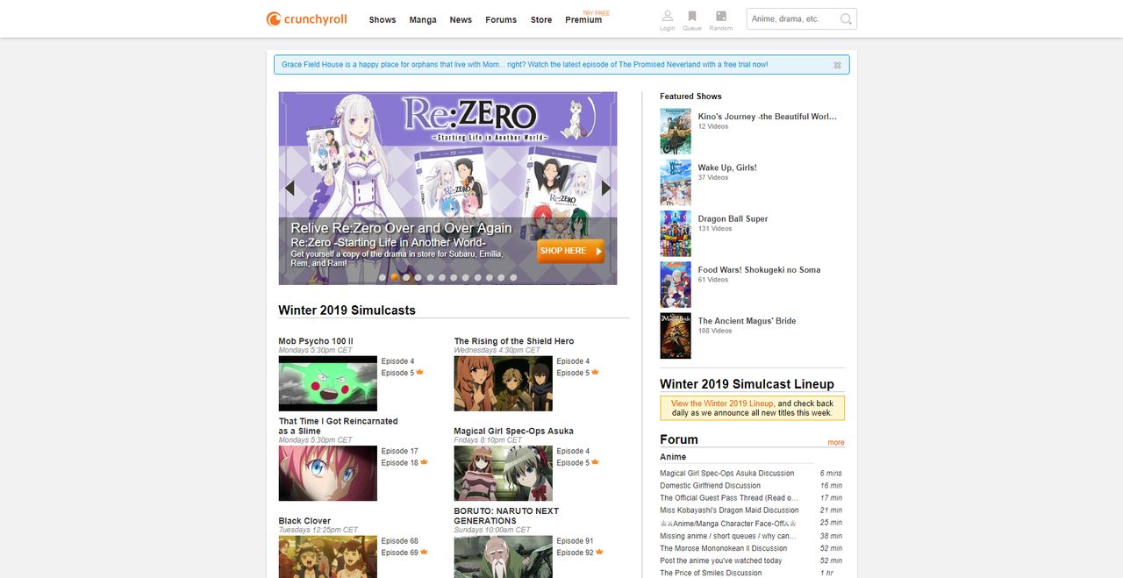1123x578 pixels.
Task: Open Wake Up, Girls! thumbnail
Action: point(676,182)
